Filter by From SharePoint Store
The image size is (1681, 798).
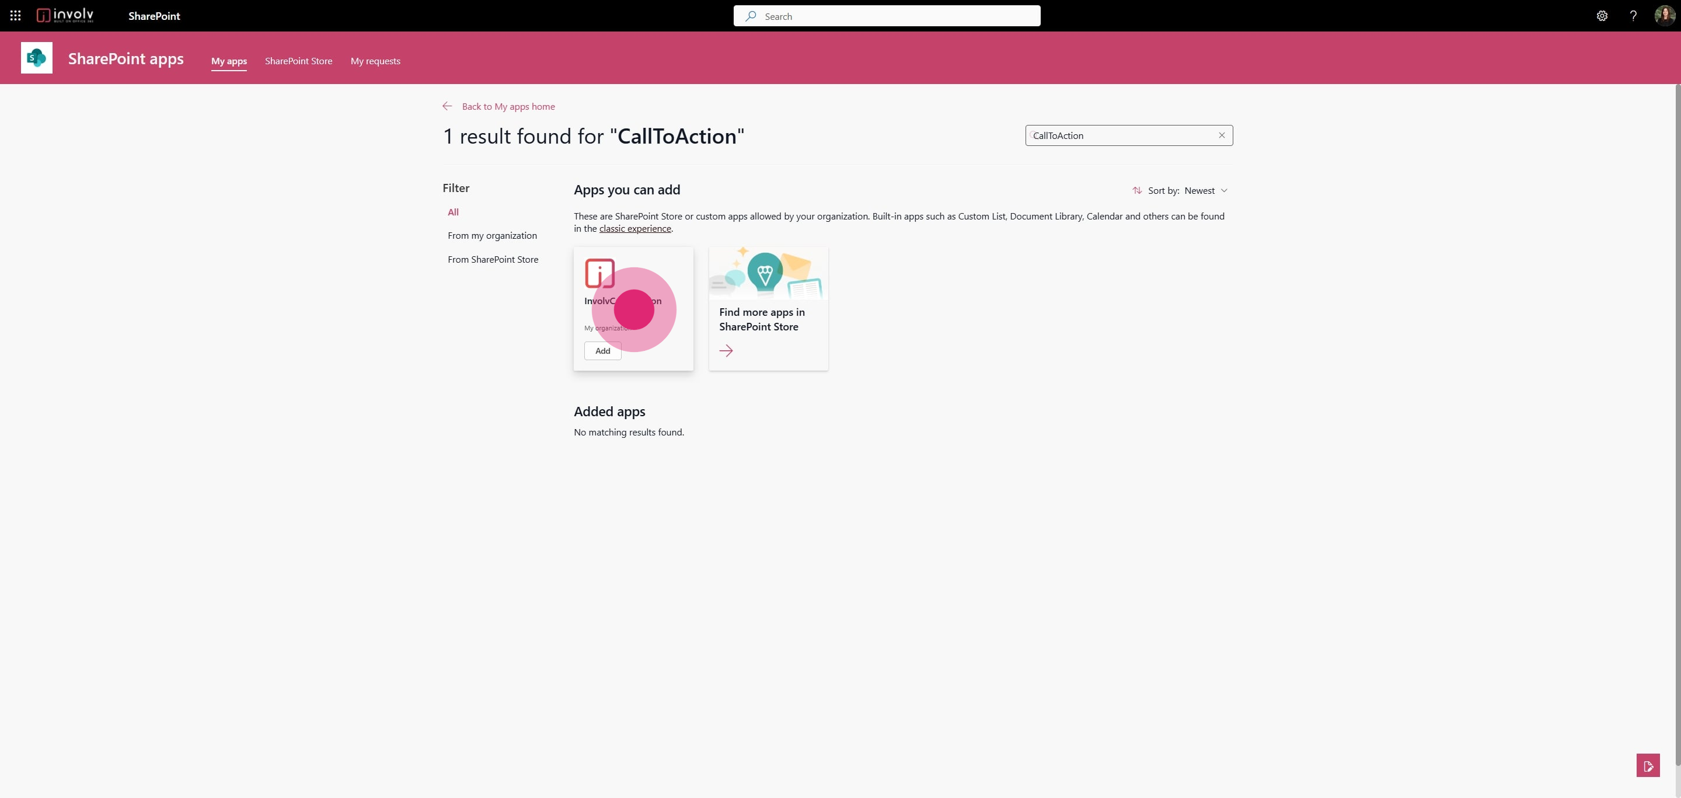pyautogui.click(x=493, y=260)
